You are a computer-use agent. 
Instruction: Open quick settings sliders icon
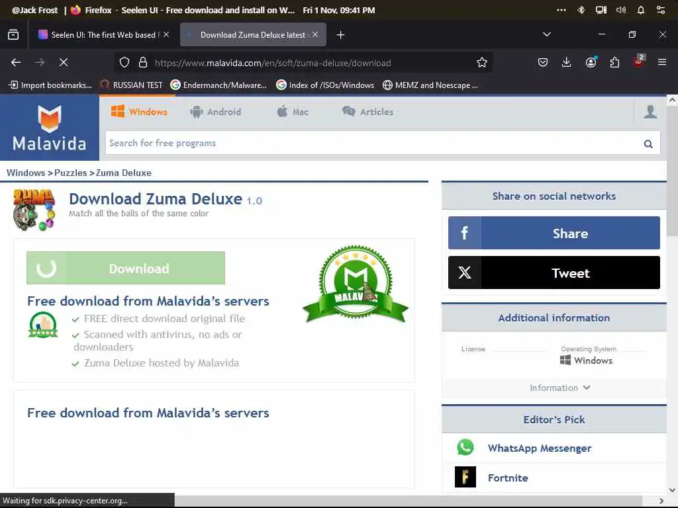[661, 10]
